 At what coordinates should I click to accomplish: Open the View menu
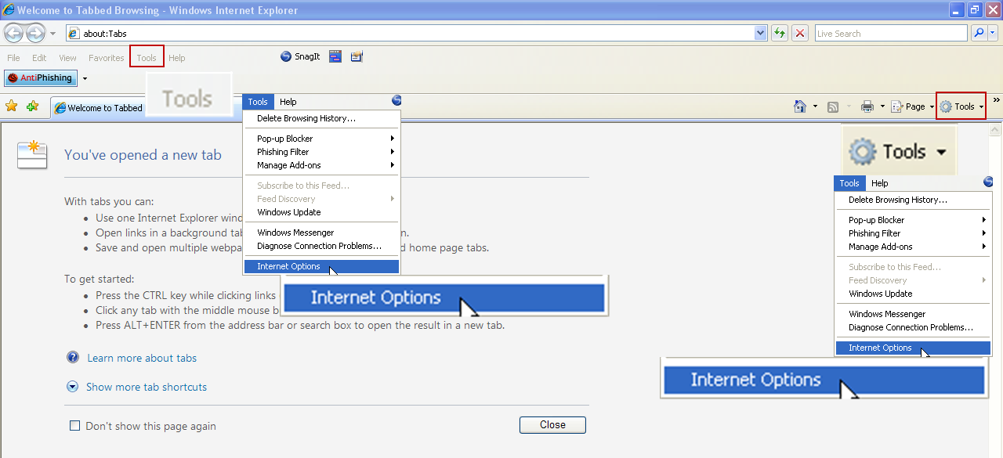(68, 58)
